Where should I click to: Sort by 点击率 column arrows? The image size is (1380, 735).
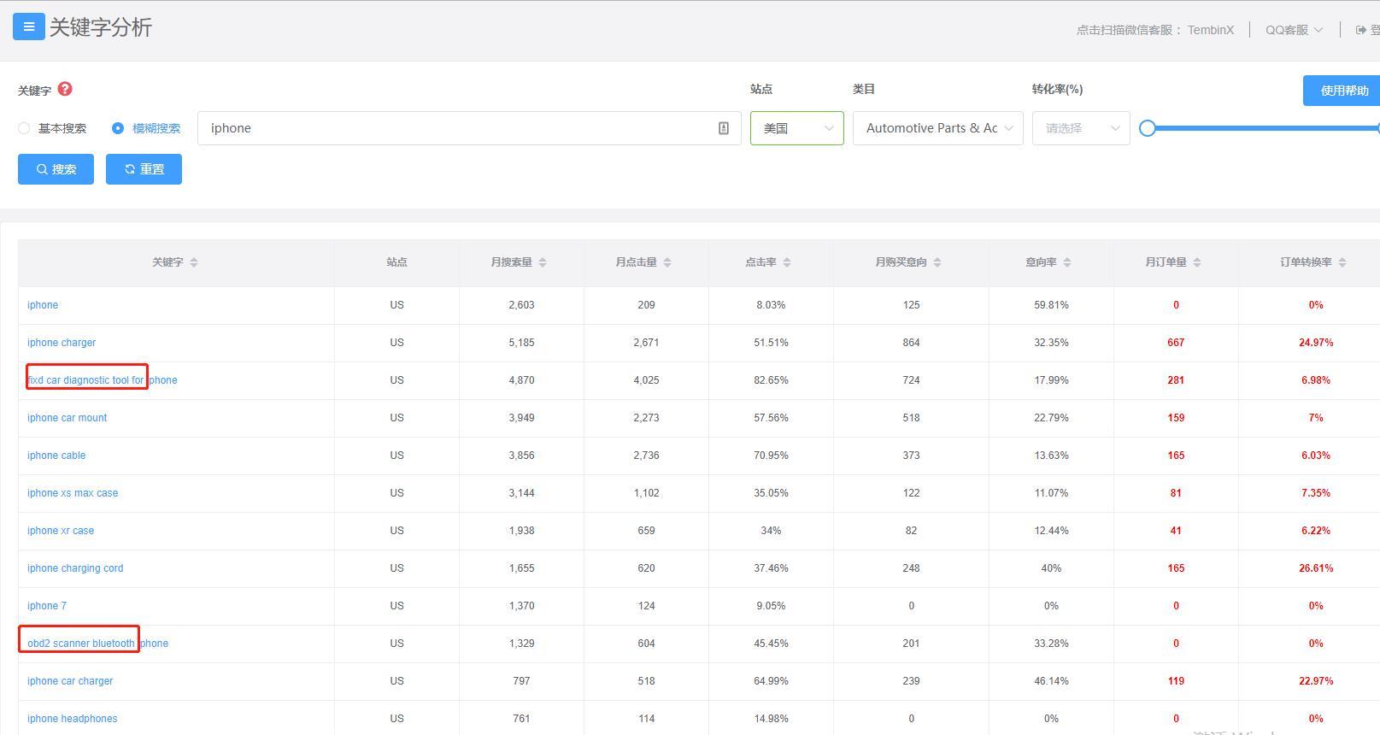(x=787, y=262)
